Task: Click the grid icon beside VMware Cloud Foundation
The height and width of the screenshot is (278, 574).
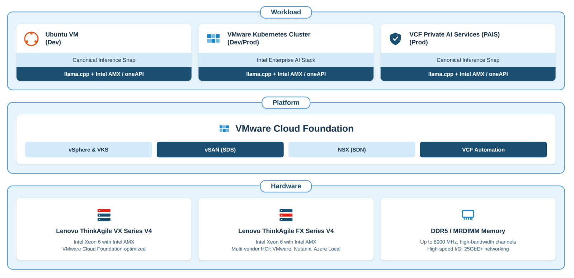Action: click(224, 129)
